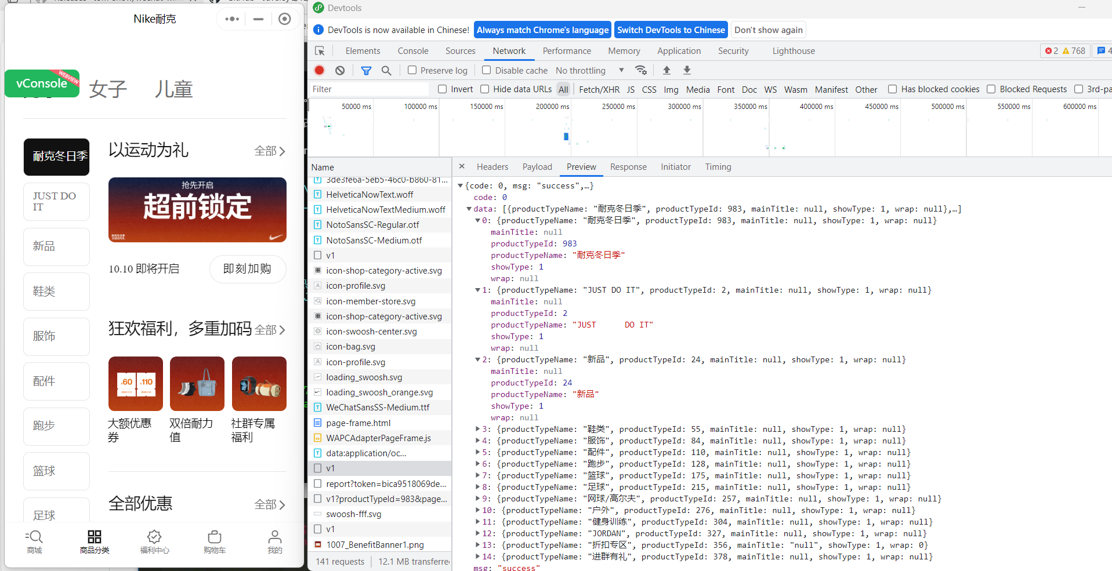The width and height of the screenshot is (1112, 571).
Task: Select the inspect element picker icon
Action: (320, 51)
